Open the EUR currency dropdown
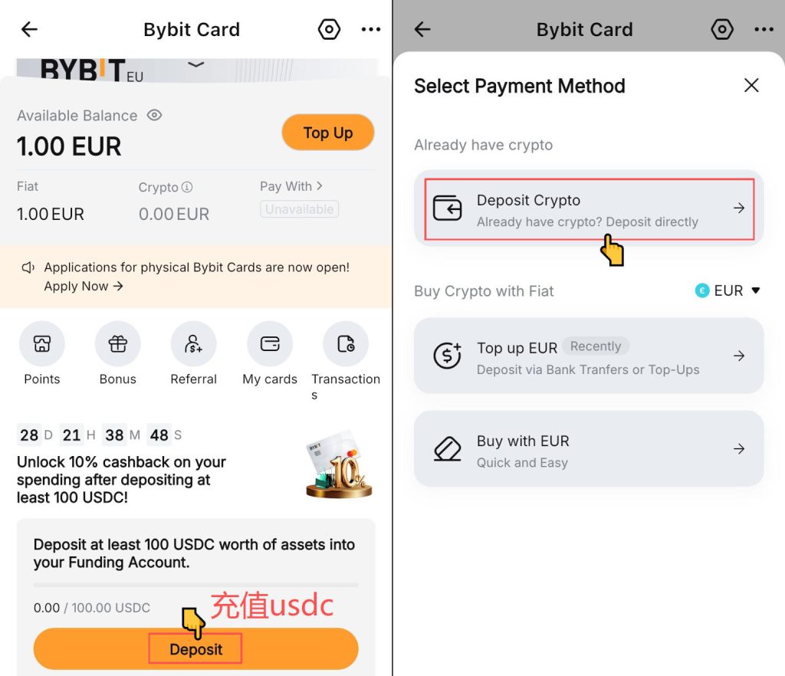Screen dimensions: 785x676 click(x=728, y=290)
